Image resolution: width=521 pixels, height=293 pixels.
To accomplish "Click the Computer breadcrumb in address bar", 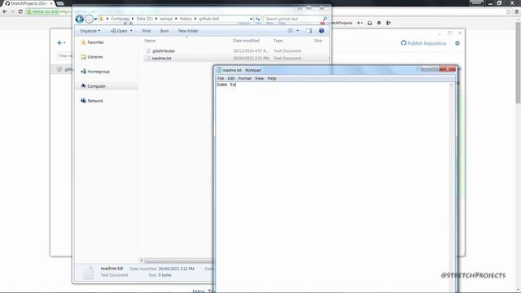I will tap(120, 19).
